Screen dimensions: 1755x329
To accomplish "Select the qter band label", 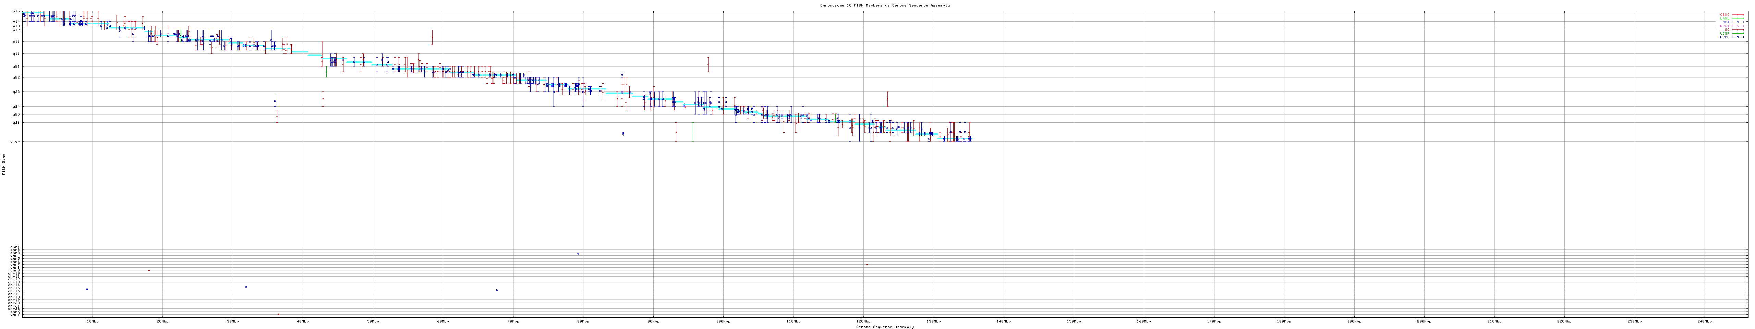I will (x=15, y=142).
